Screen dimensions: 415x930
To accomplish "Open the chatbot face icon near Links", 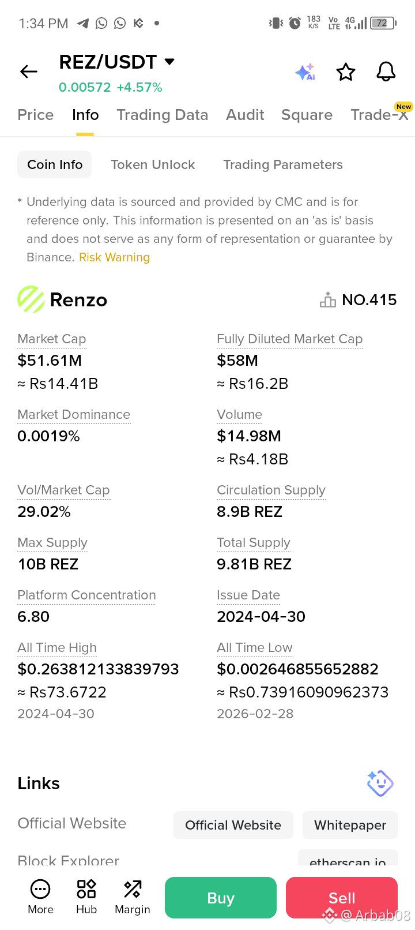I will (380, 783).
